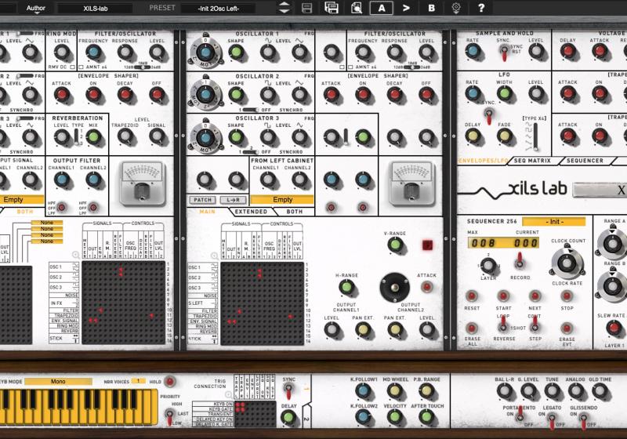Screen dimensions: 627x439
Task: Click the LFO FADE yellow knob
Action: pos(504,136)
